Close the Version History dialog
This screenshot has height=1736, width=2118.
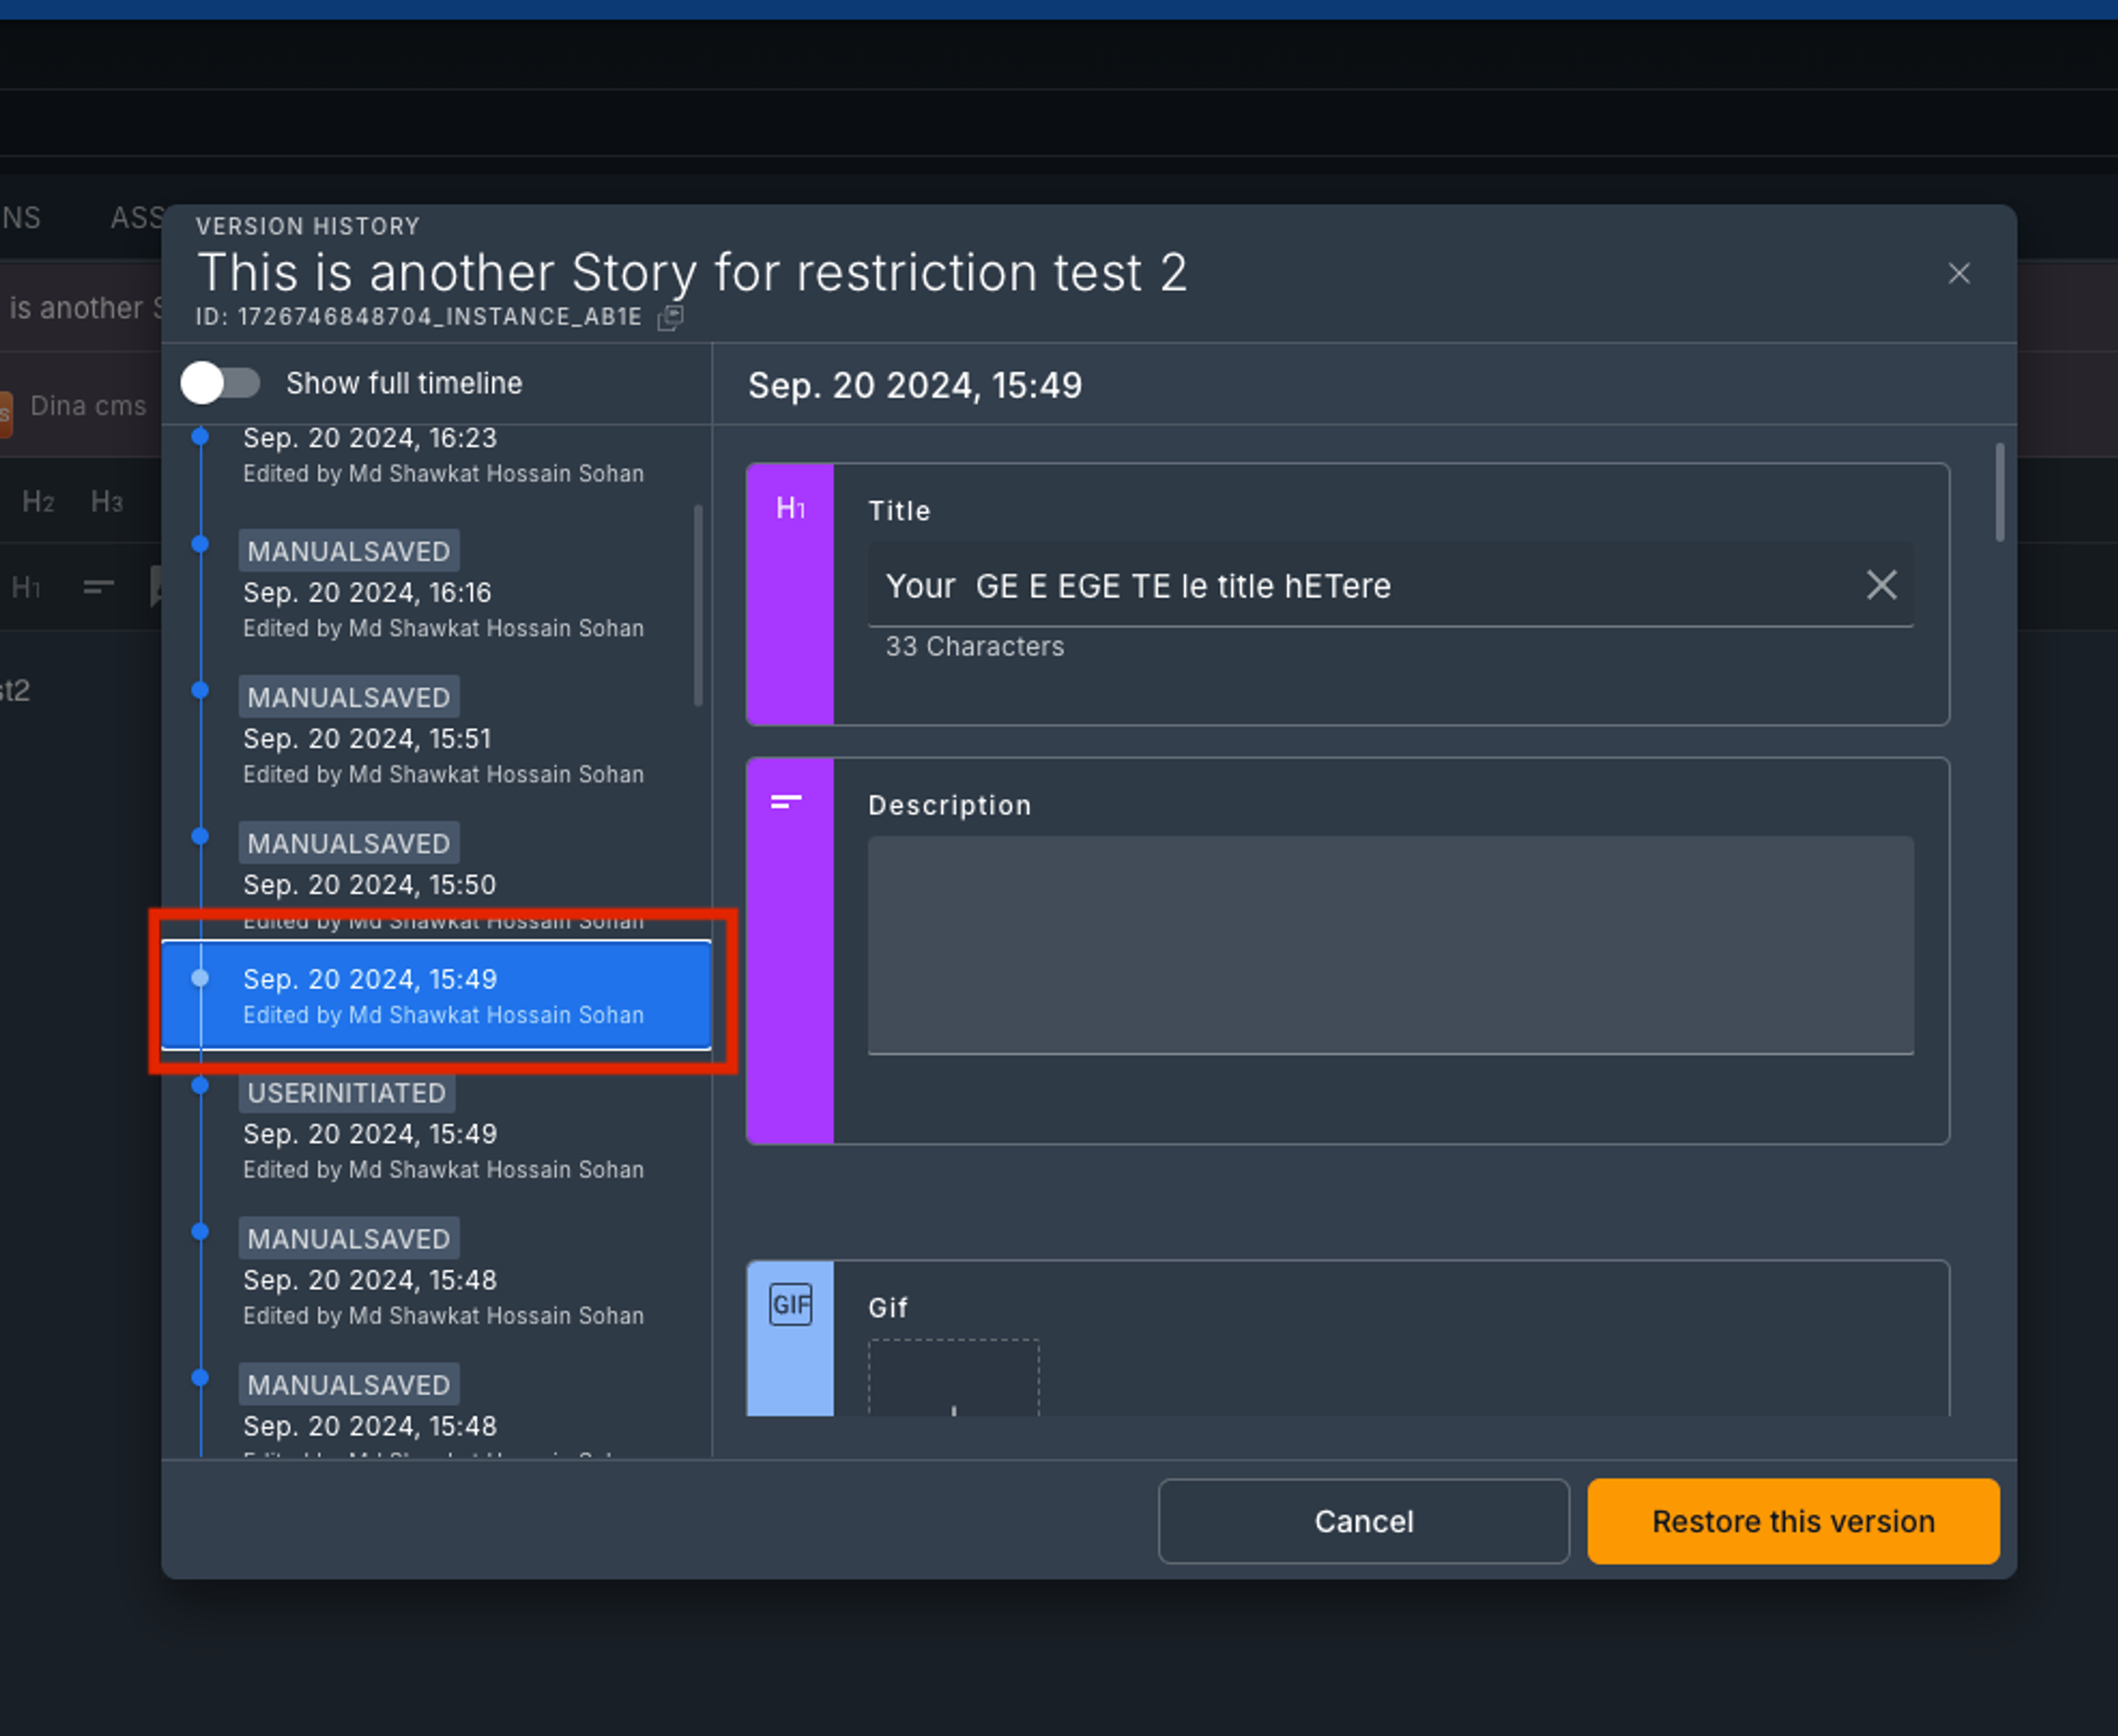pyautogui.click(x=1958, y=274)
